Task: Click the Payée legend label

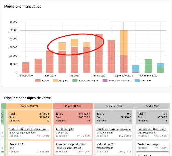Action: [45, 81]
